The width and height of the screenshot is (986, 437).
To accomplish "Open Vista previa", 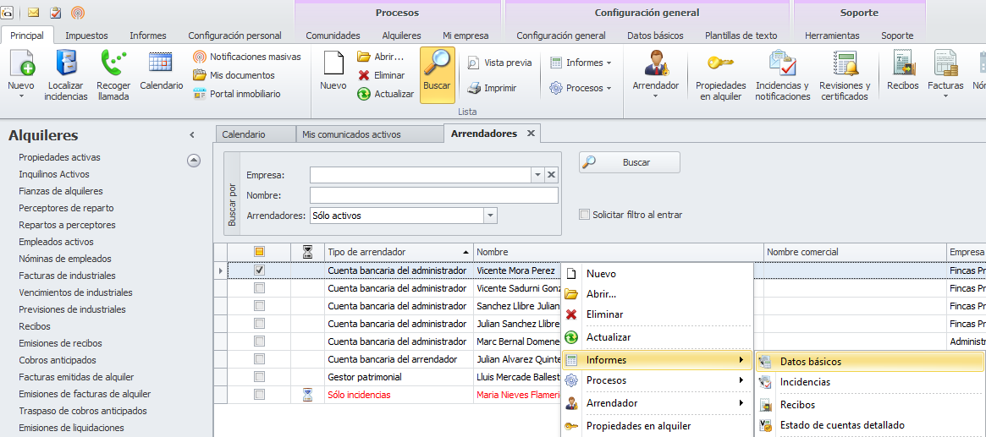I will point(499,63).
